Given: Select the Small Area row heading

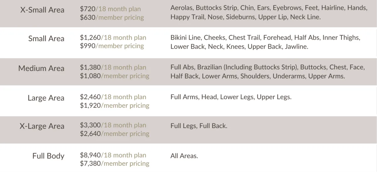Looking at the screenshot, I should tap(46, 39).
